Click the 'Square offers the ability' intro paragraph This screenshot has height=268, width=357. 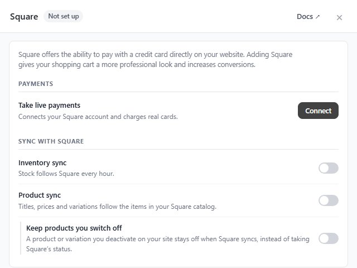pyautogui.click(x=155, y=60)
